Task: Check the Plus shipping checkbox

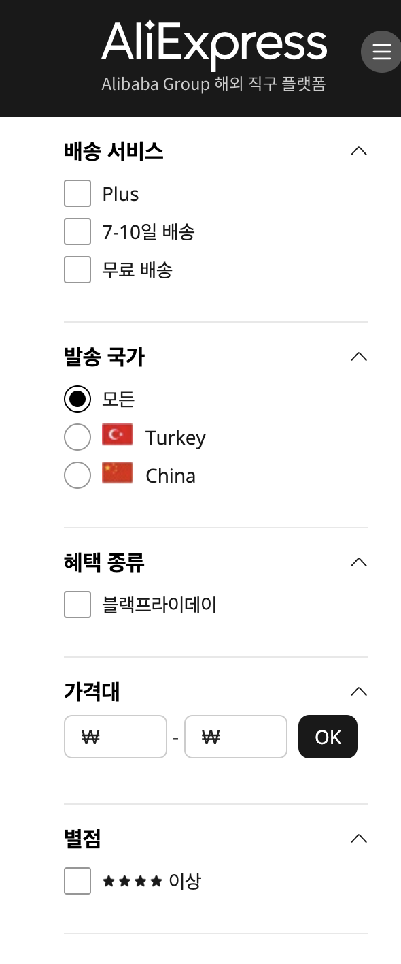Action: tap(77, 193)
